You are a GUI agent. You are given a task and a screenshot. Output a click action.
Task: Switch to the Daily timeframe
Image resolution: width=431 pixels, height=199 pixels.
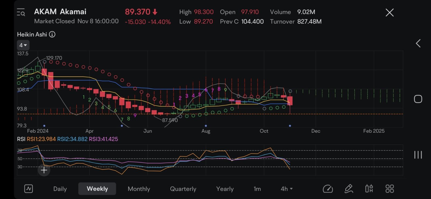pyautogui.click(x=60, y=189)
